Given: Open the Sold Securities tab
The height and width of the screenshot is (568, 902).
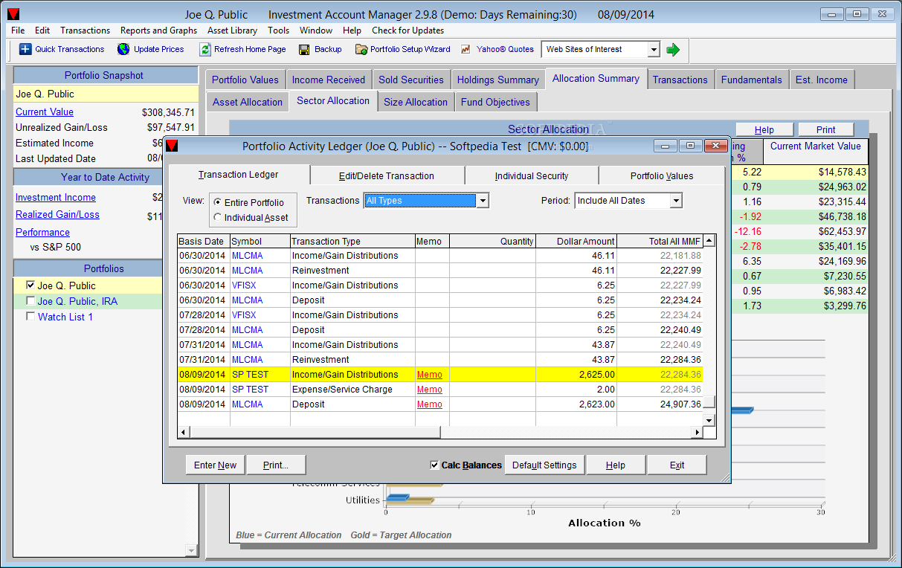Looking at the screenshot, I should coord(411,80).
